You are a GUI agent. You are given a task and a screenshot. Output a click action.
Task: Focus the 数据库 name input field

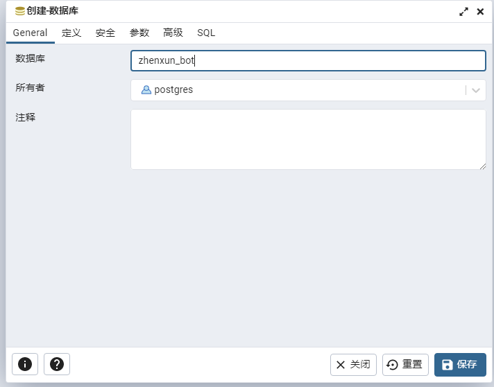tap(308, 60)
